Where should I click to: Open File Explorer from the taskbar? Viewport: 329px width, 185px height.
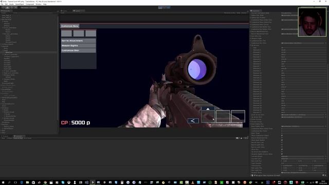pos(27,182)
